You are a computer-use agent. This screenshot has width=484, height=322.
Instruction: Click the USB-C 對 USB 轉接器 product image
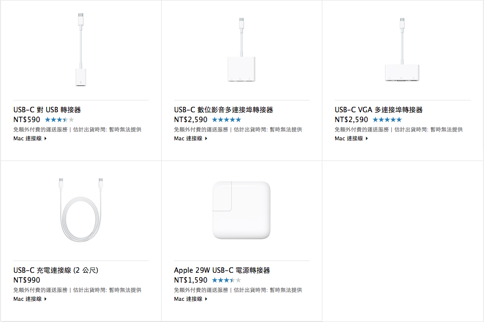point(81,51)
